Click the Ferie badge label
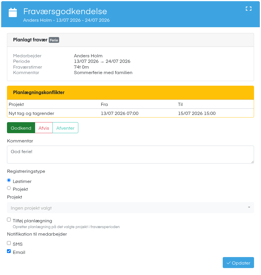Viewport: 261px width, 275px height. (x=54, y=40)
